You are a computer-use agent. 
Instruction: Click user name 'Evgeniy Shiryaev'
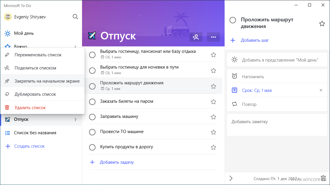pos(30,17)
